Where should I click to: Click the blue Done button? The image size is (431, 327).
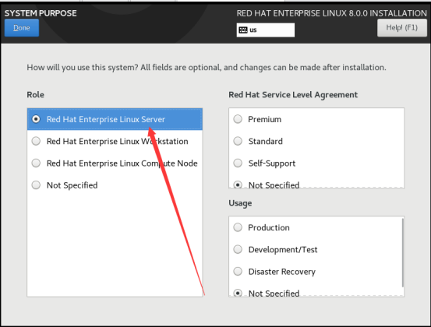tap(22, 28)
